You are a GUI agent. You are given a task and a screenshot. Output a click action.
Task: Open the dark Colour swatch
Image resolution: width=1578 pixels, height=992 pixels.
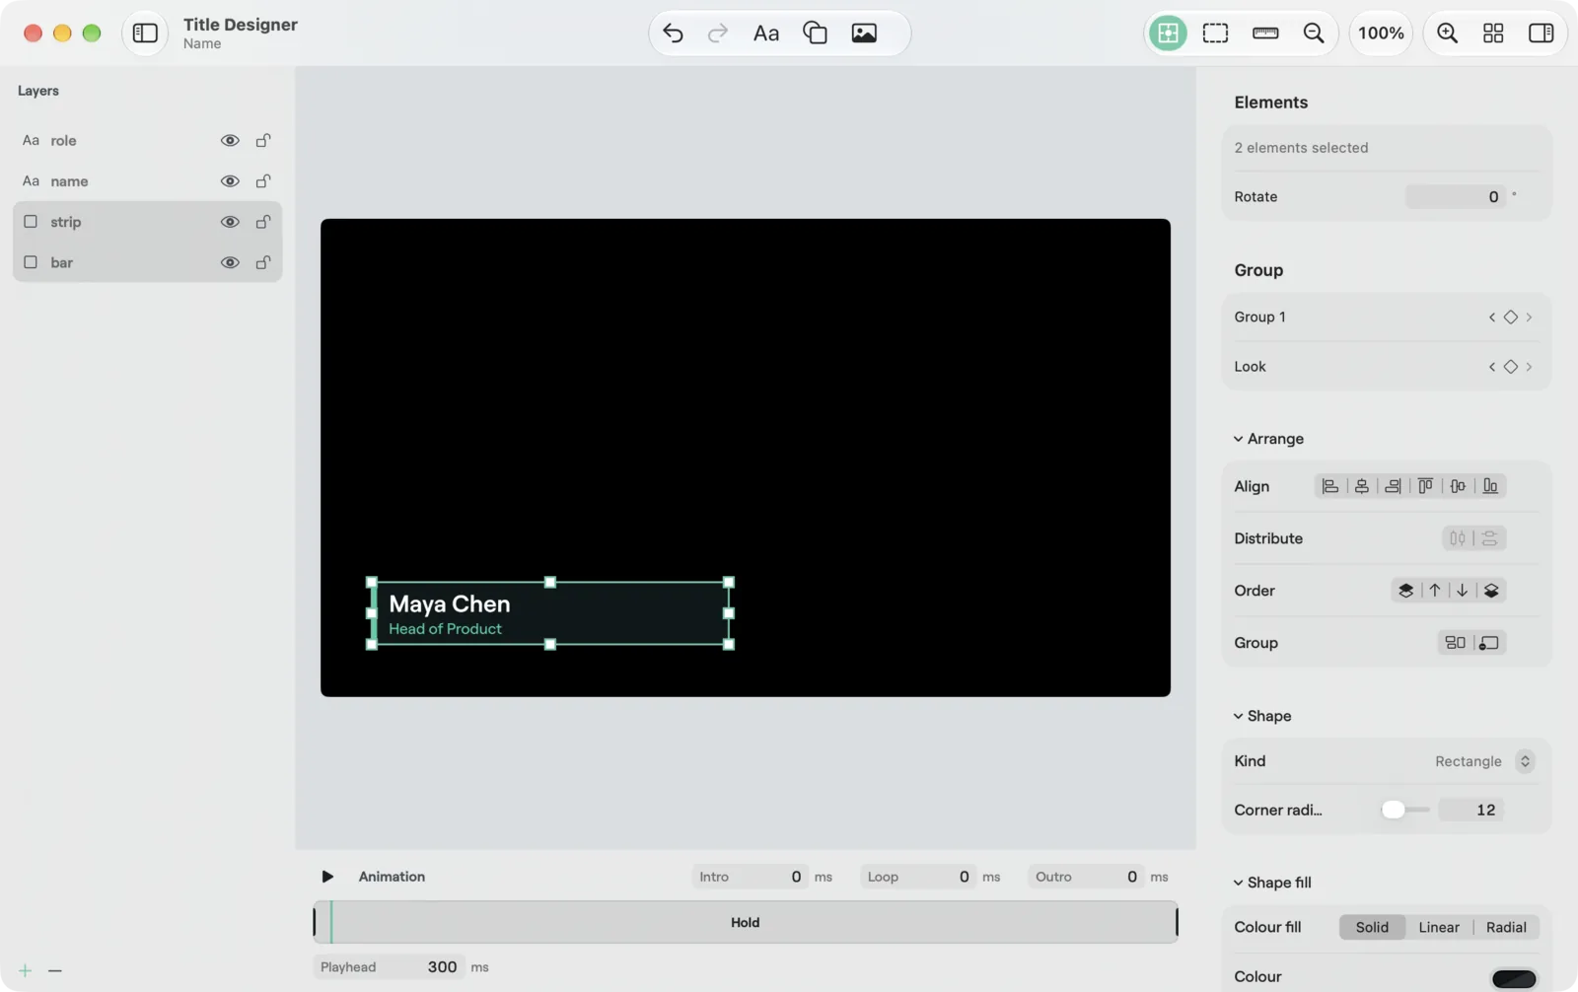[1514, 978]
